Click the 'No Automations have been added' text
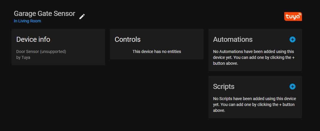Viewport: 320px width, 131px height. point(254,57)
